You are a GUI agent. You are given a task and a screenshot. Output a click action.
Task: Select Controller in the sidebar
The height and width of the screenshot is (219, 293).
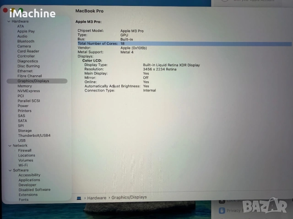(26, 56)
